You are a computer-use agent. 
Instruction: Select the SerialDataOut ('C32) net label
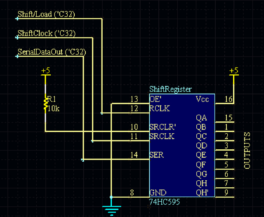click(51, 52)
